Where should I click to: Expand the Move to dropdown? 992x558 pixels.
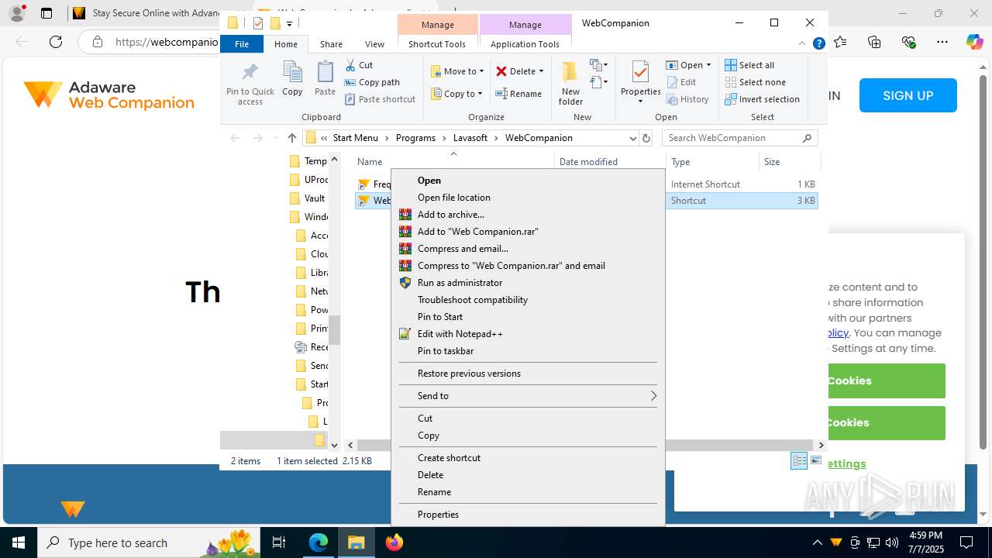(x=481, y=71)
